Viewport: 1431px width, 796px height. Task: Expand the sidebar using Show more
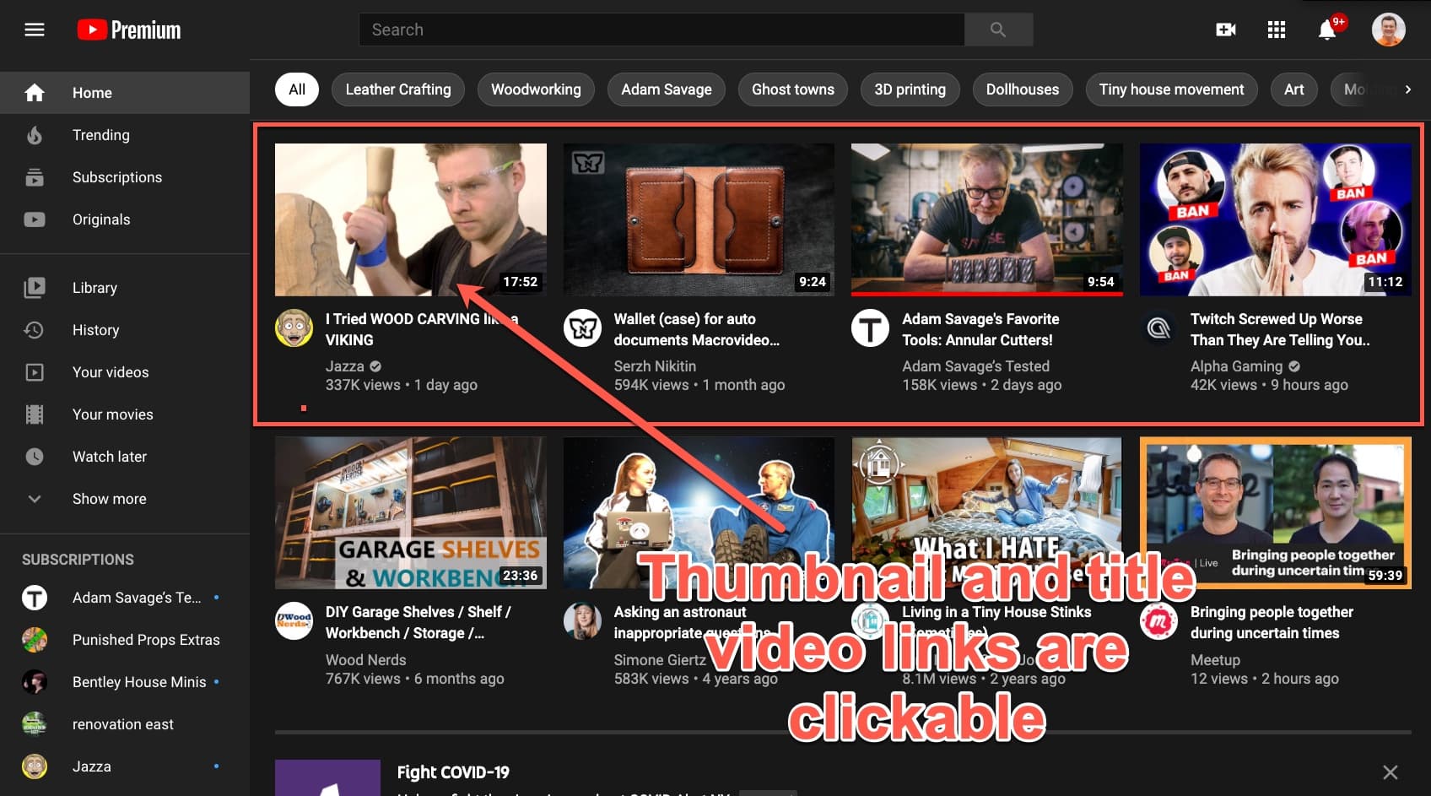coord(109,498)
